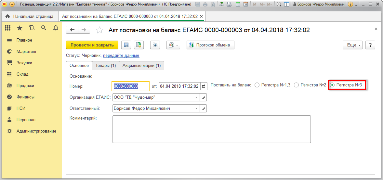
Task: Open the history icon in sidebar
Action: (x=32, y=28)
